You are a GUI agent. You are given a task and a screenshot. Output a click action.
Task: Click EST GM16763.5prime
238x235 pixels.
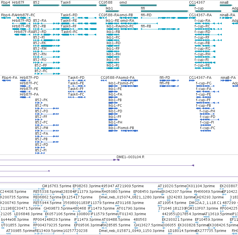tap(43, 189)
